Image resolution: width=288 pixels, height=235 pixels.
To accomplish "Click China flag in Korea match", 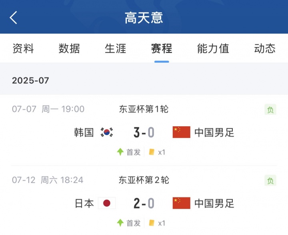I will pos(181,132).
